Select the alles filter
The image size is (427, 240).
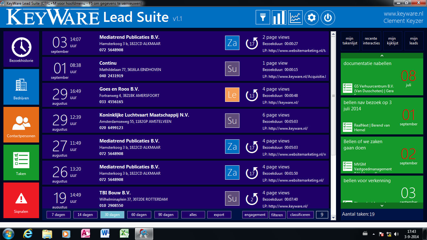pyautogui.click(x=193, y=215)
